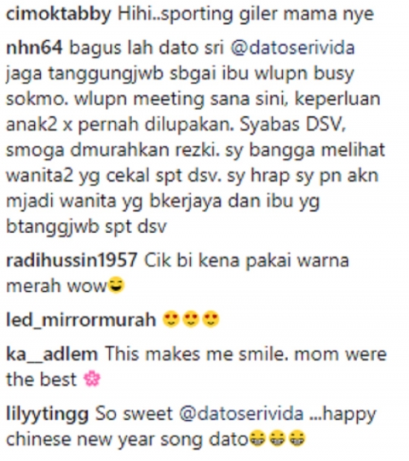409x461 pixels.
Task: Click the last grinning emoji in lilyytingg's comment
Action: click(x=297, y=439)
